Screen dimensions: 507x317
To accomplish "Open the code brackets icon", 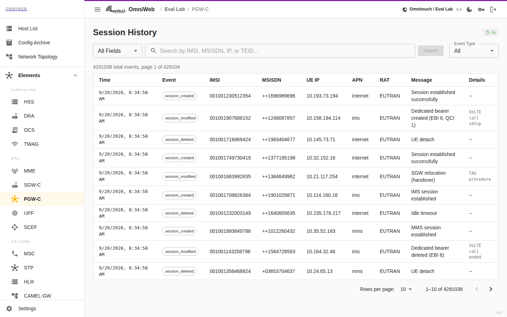I will pyautogui.click(x=459, y=10).
